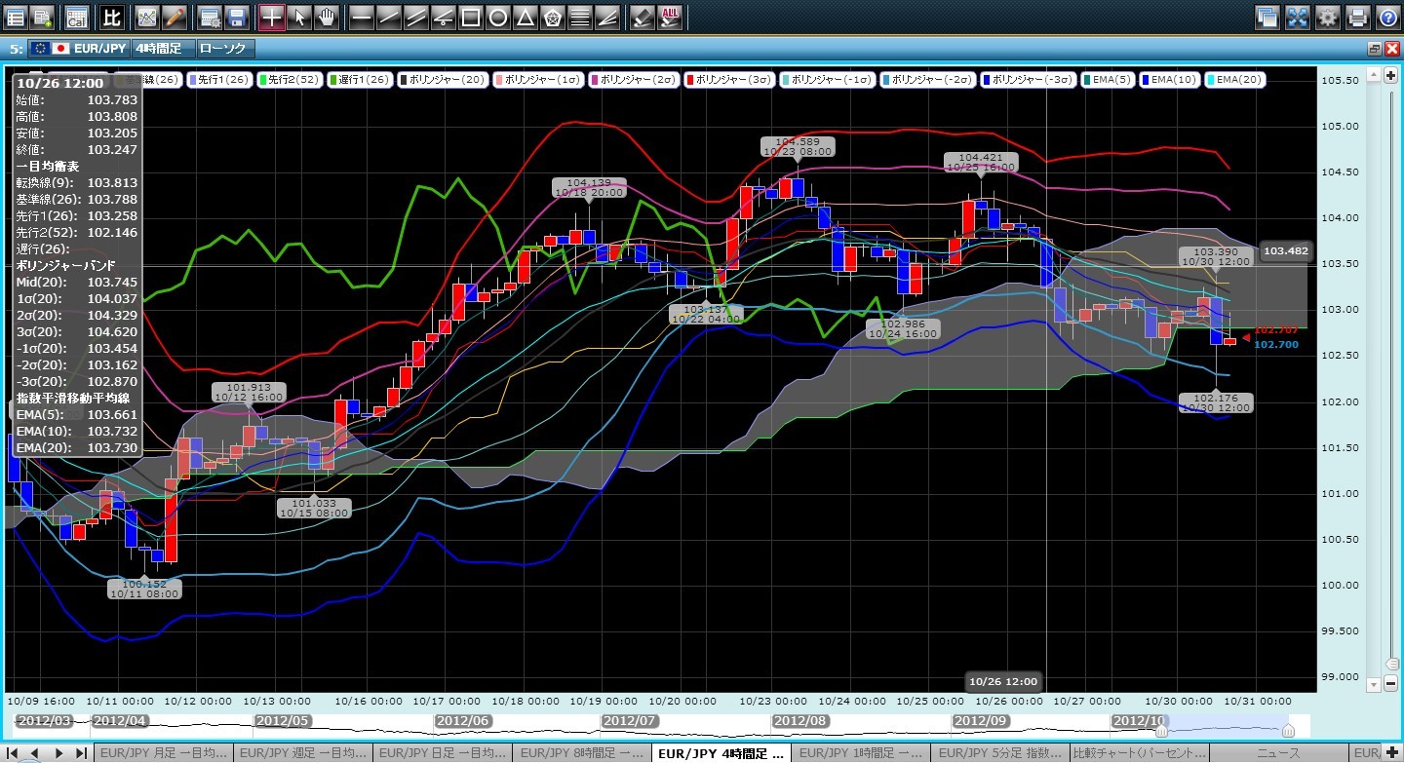Open settings gear in top toolbar
1404x763 pixels.
click(1327, 17)
